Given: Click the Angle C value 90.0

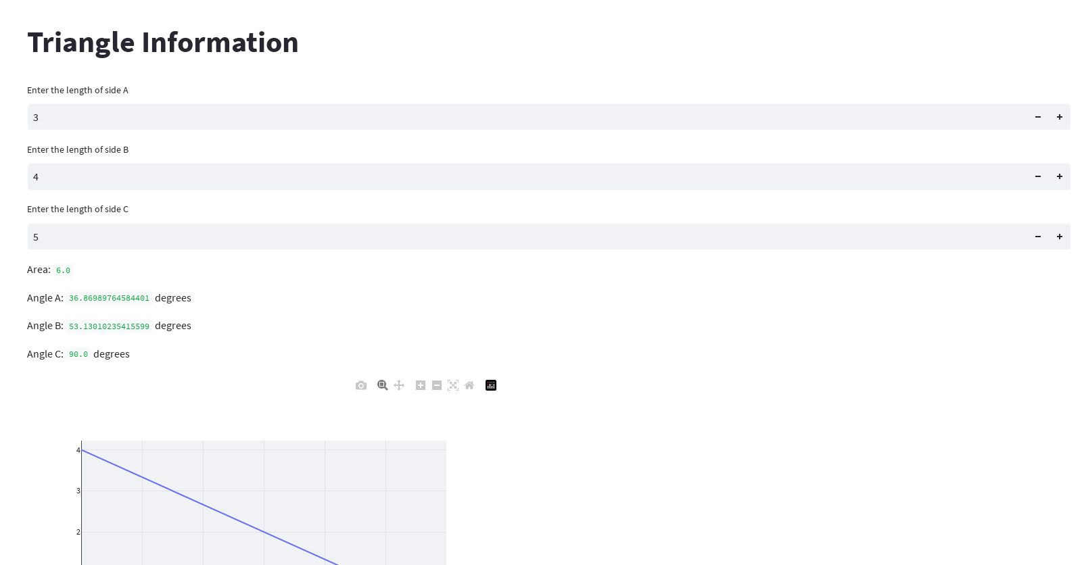Looking at the screenshot, I should [x=78, y=354].
